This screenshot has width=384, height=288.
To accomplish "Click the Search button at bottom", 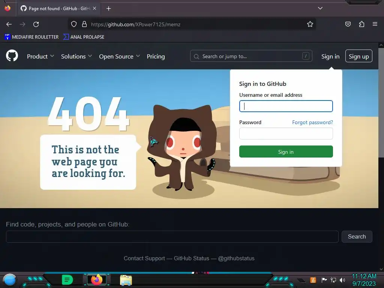I will coord(357,237).
